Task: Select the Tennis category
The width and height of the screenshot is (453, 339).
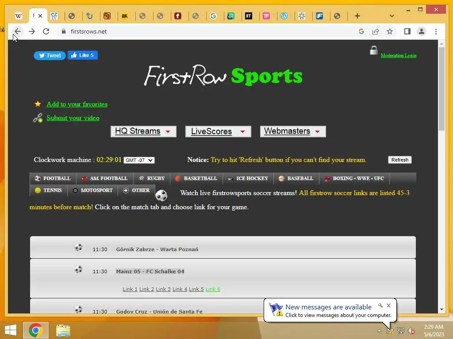Action: (x=49, y=190)
